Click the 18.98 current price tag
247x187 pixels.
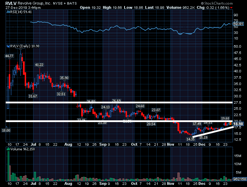pyautogui.click(x=238, y=124)
